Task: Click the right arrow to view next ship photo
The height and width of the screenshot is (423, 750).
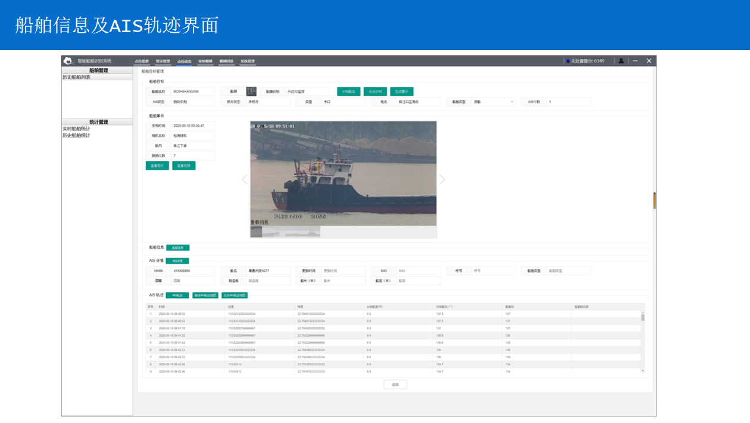Action: pyautogui.click(x=443, y=179)
